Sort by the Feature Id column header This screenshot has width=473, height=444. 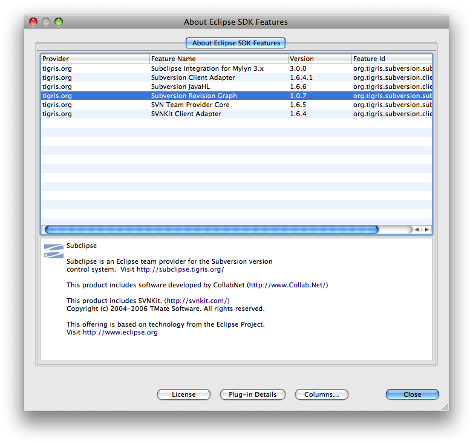click(x=392, y=59)
